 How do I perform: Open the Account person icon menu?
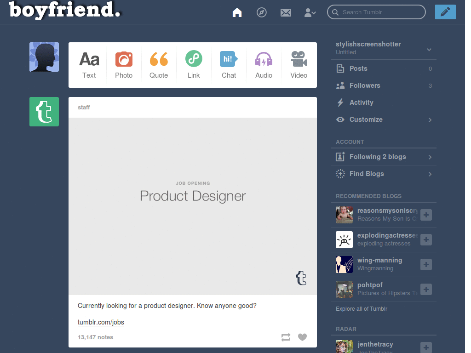pyautogui.click(x=310, y=12)
